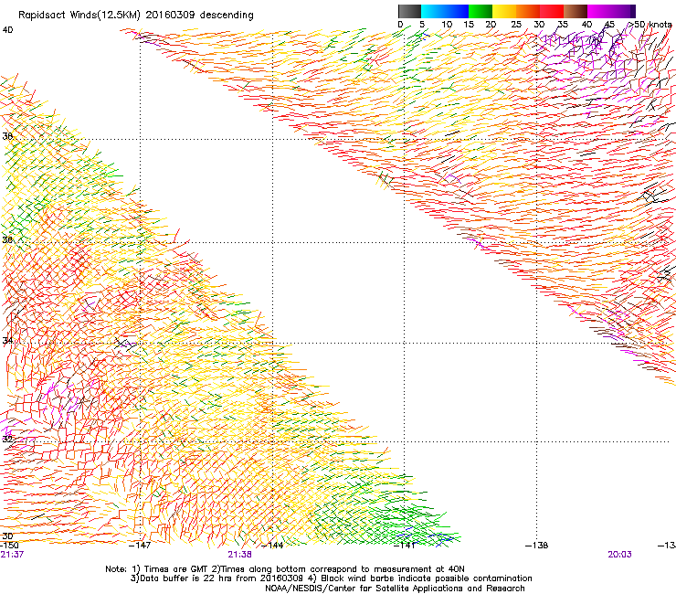Click the purple time stamp '20:03'
Viewport: 676px width, 594px height.
tap(619, 555)
